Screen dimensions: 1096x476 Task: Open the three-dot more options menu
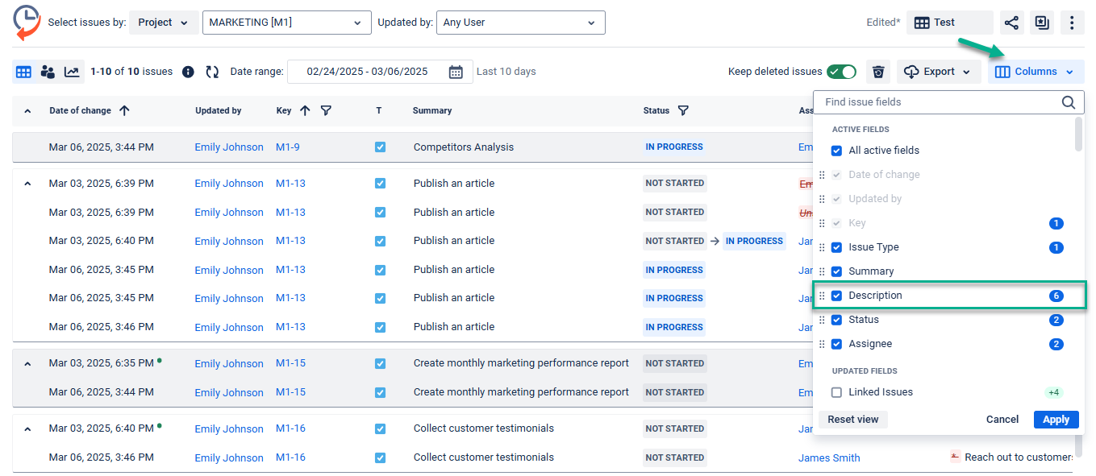1071,23
